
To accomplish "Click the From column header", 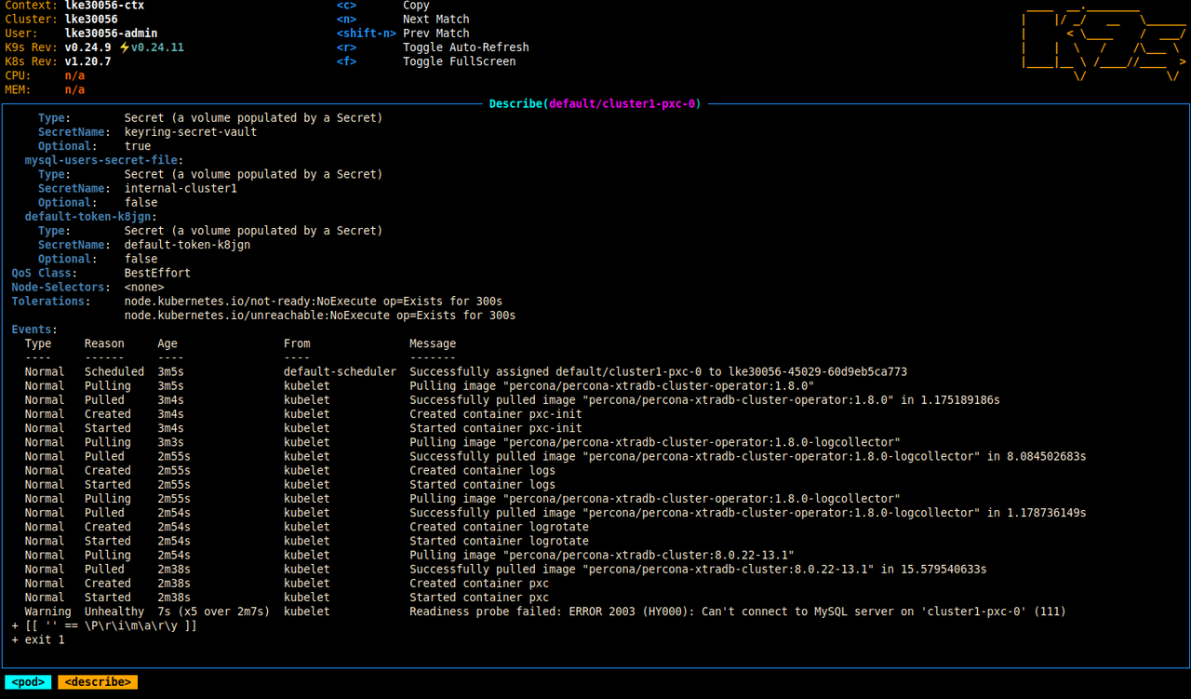I will tap(297, 343).
